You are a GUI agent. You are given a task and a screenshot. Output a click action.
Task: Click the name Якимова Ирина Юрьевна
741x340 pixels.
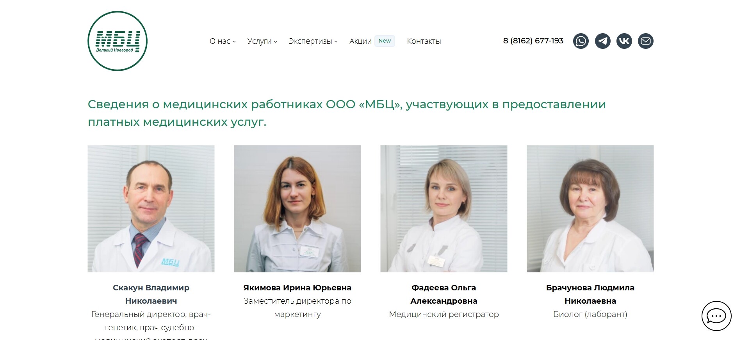click(297, 288)
